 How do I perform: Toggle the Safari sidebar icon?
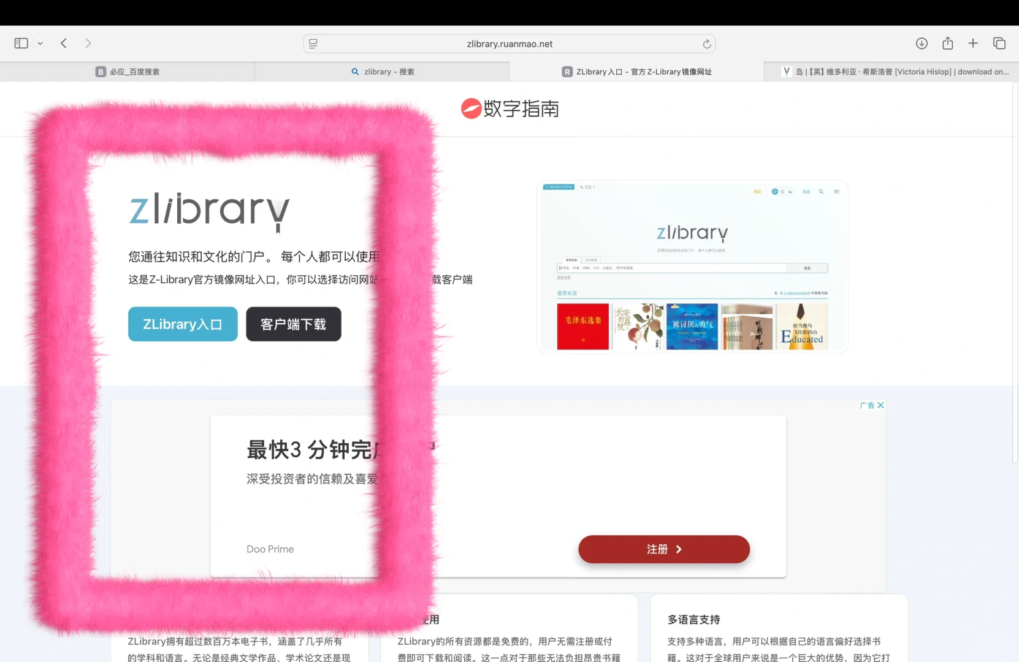coord(21,44)
